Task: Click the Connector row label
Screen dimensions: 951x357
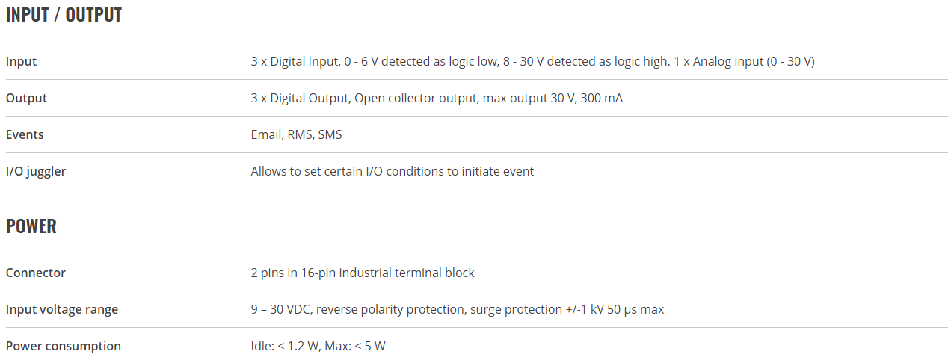Action: coord(36,273)
